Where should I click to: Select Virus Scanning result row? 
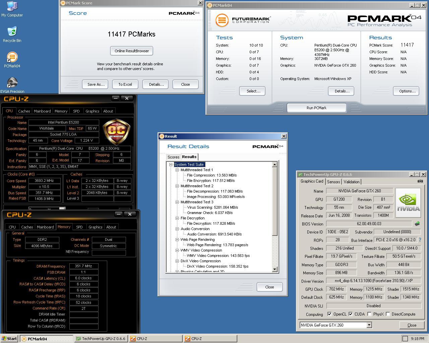click(x=212, y=207)
